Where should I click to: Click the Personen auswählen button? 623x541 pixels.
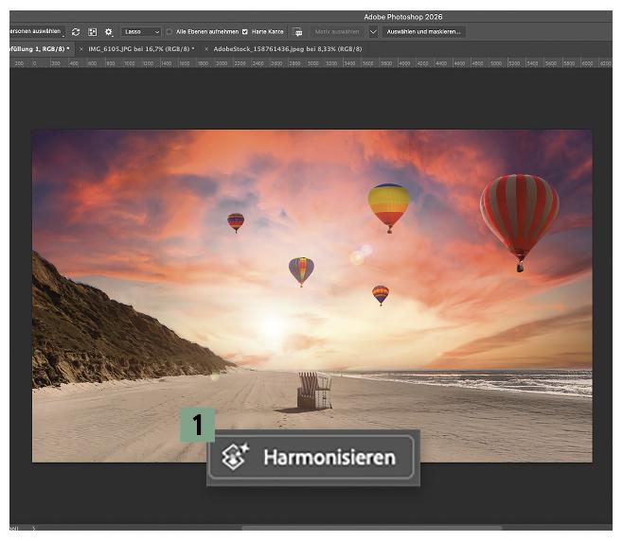[36, 31]
